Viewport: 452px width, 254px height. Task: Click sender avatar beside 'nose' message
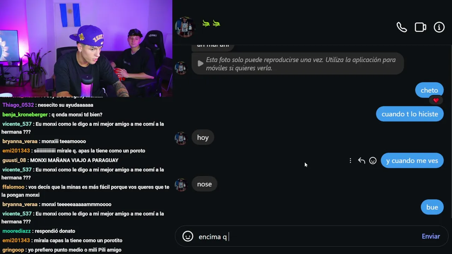click(181, 185)
